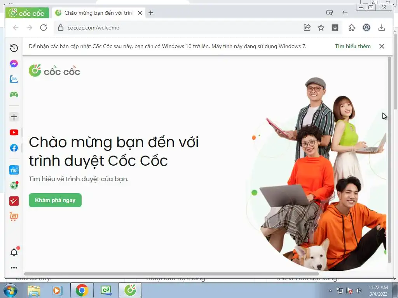This screenshot has width=398, height=298.
Task: Click the dark download arrow icon in the address bar
Action: point(335,28)
